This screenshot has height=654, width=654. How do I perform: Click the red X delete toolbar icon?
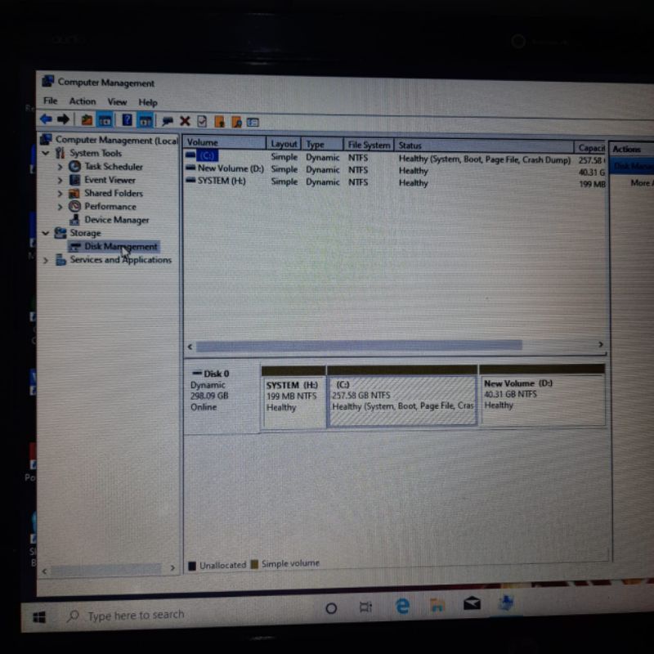[185, 122]
